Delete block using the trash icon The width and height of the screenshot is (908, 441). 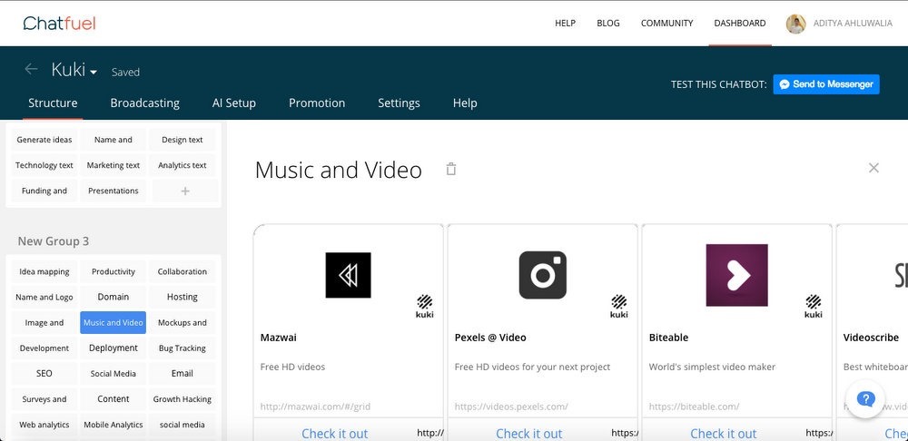pos(451,169)
